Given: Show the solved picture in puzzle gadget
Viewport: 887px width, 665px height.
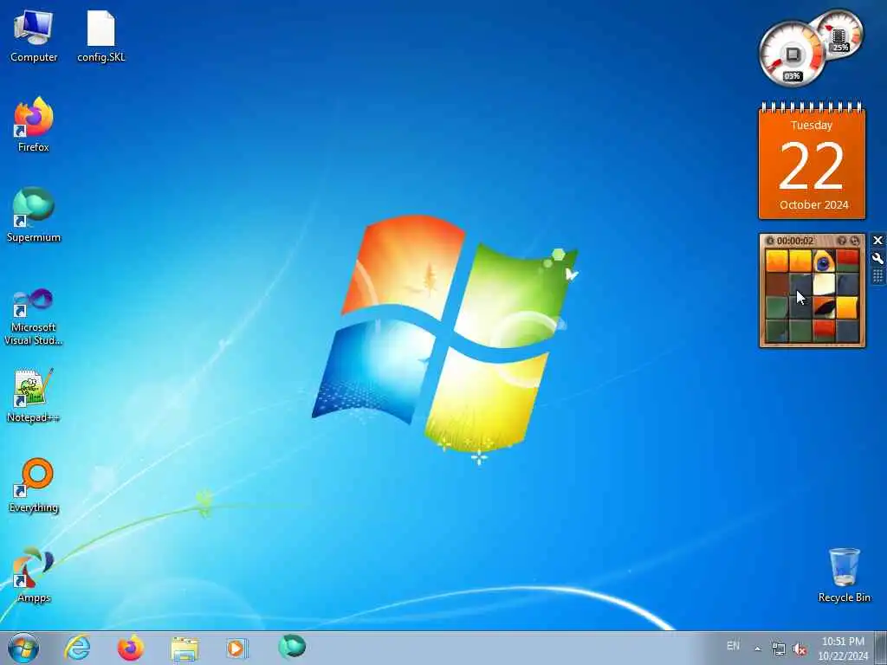Looking at the screenshot, I should [842, 241].
